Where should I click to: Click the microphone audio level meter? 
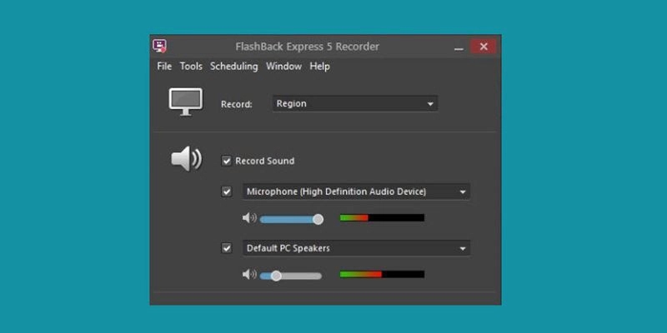click(382, 218)
